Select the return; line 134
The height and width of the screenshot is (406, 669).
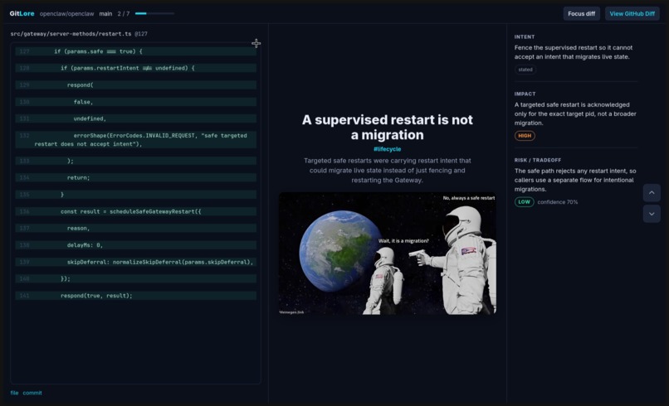point(135,177)
